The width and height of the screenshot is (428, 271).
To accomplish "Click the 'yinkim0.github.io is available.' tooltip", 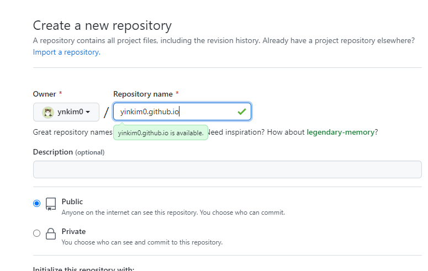I will [161, 133].
